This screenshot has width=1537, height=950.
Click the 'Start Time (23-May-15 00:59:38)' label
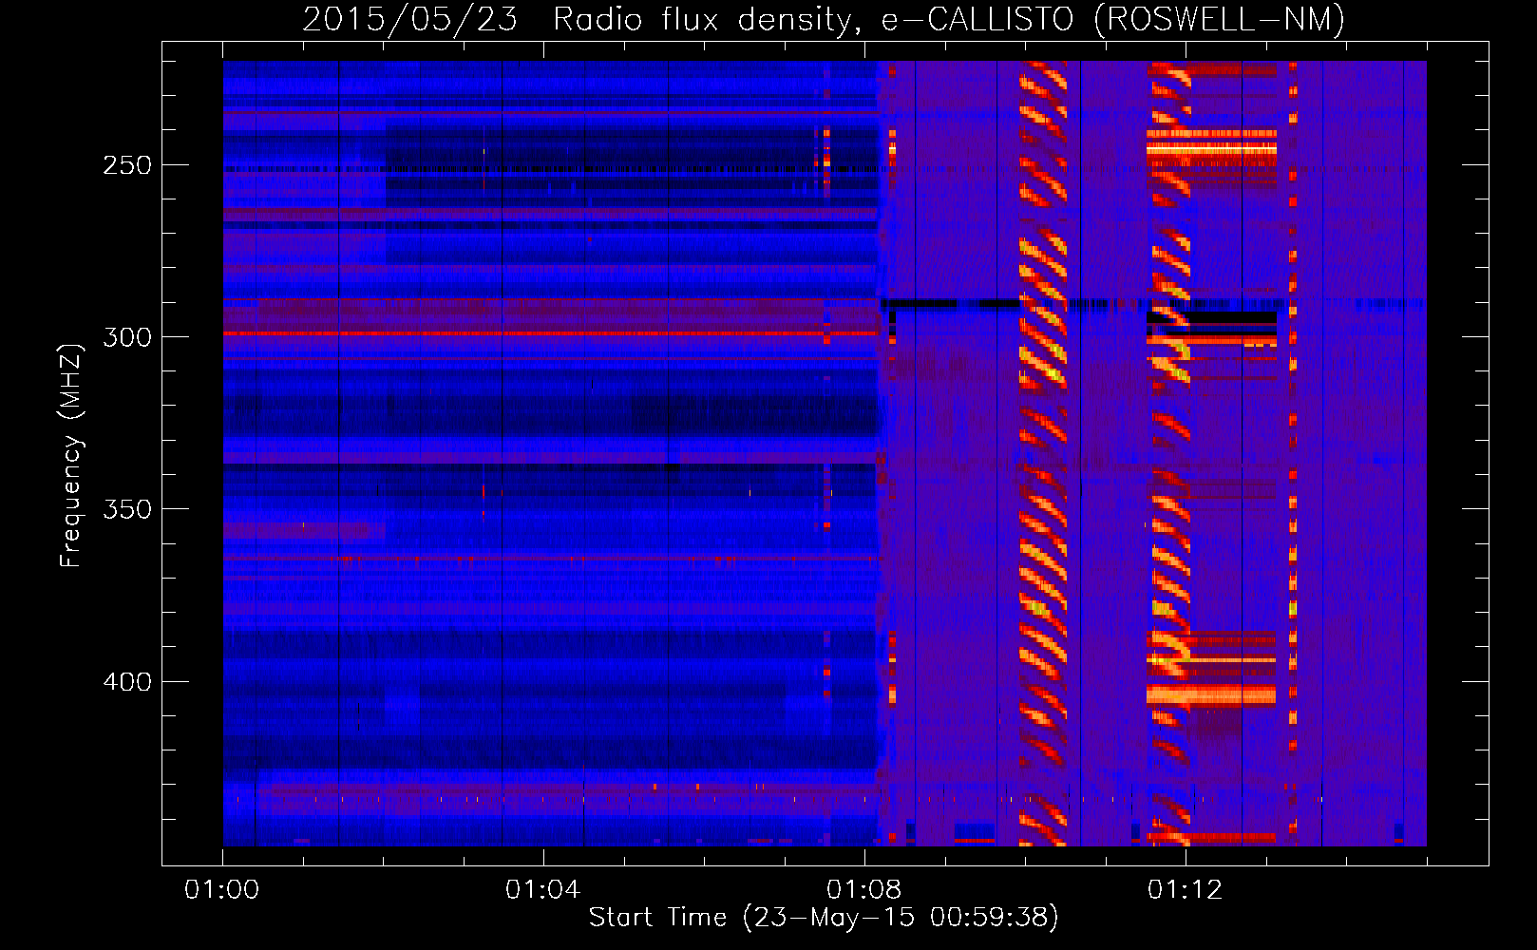pyautogui.click(x=824, y=918)
